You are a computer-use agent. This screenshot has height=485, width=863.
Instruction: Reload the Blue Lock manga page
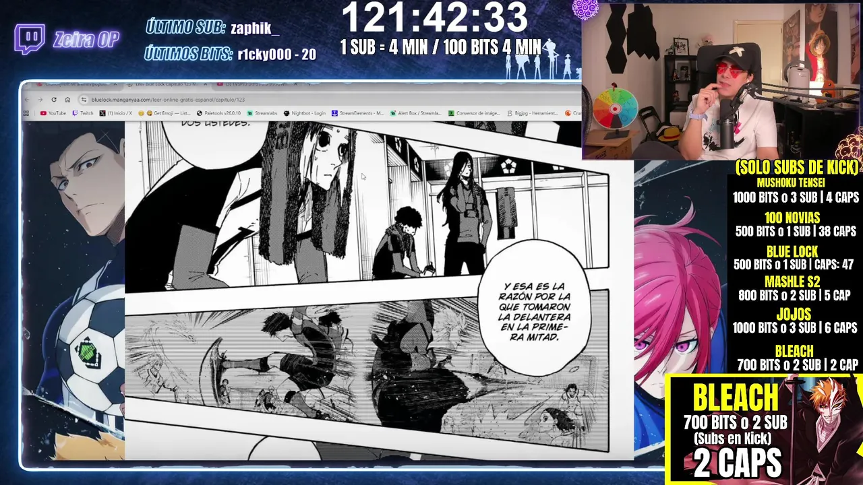point(53,100)
